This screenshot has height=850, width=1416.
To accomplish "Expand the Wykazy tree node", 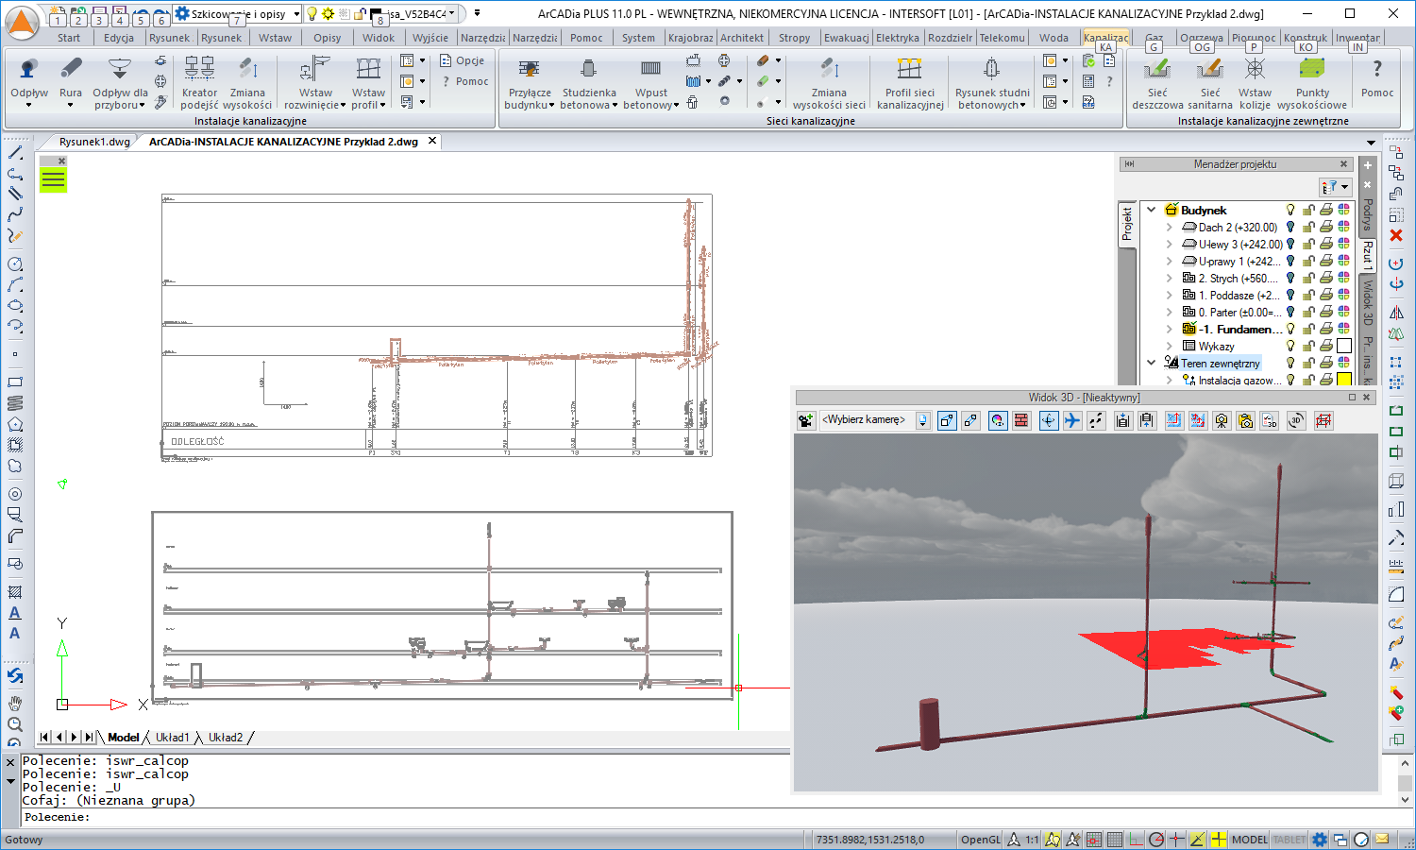I will click(x=1169, y=346).
